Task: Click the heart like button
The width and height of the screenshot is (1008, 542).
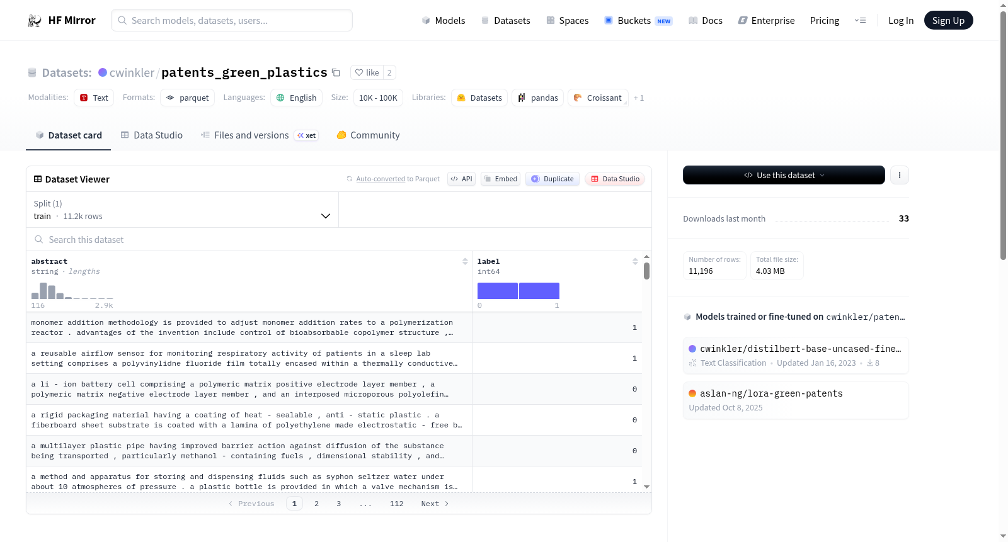Action: (367, 73)
